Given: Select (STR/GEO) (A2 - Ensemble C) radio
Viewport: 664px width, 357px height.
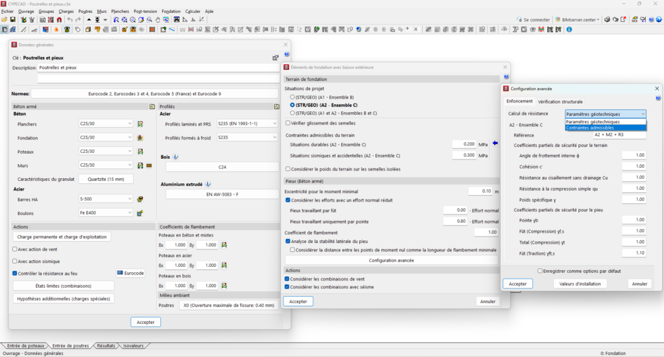Looking at the screenshot, I should coord(292,105).
